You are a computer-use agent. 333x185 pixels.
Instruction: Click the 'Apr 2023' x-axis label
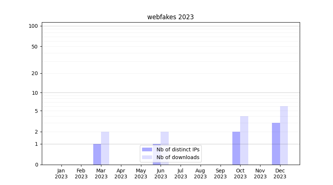coord(121,174)
